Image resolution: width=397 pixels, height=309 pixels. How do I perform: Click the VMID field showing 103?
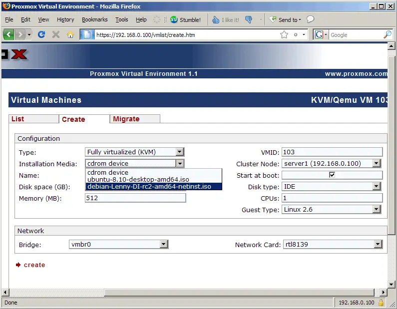(332, 152)
